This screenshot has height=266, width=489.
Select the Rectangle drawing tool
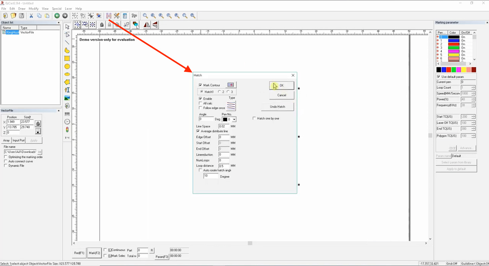tap(67, 58)
